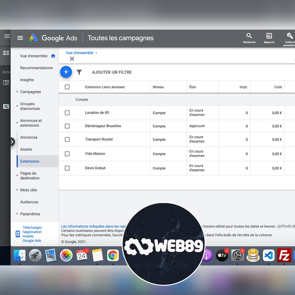
Task: Expand the Pages de destination arrow
Action: [17, 175]
